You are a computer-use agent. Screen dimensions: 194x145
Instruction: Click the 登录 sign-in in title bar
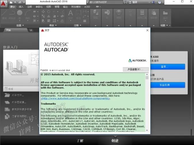tap(135, 2)
